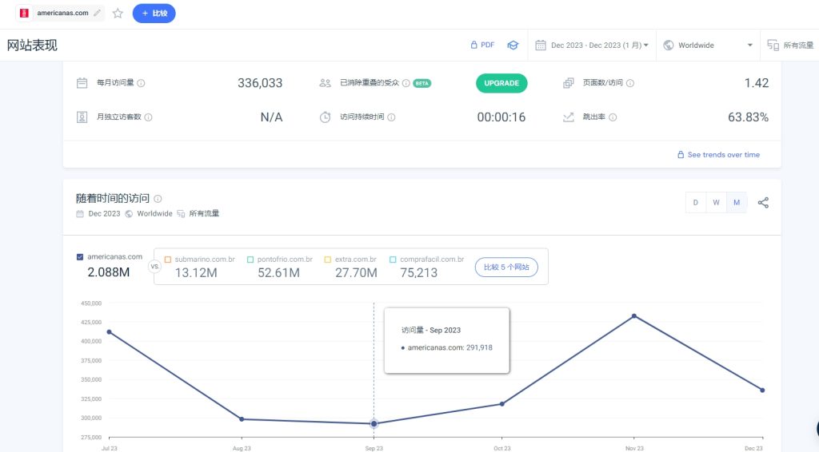Select the Oct 23 data point
Viewport: 819px width, 452px height.
502,404
